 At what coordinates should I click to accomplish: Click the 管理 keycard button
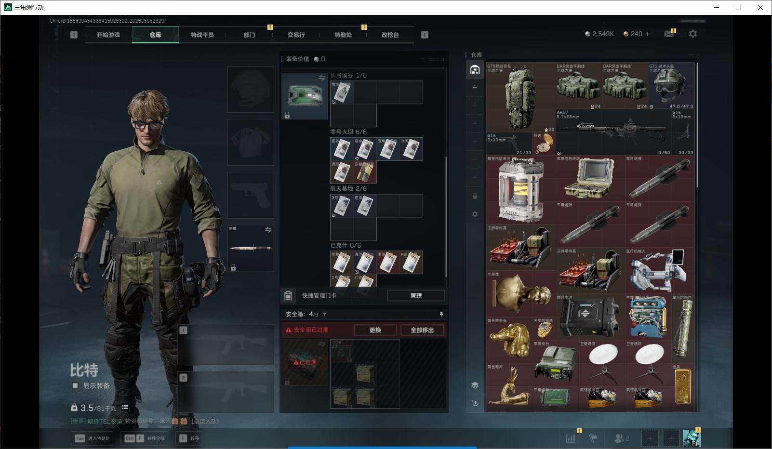416,295
